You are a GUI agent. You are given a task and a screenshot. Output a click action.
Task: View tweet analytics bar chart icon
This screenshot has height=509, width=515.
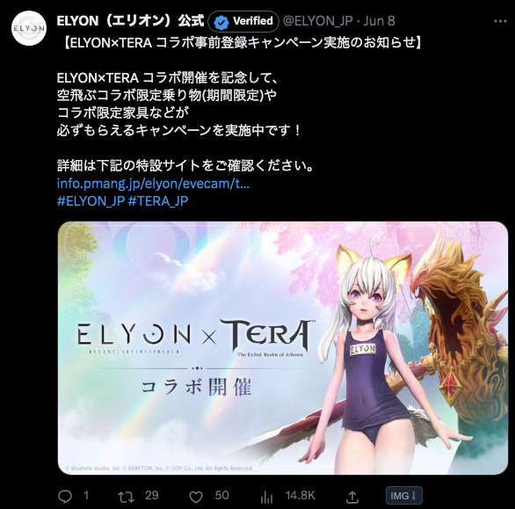[x=266, y=497]
